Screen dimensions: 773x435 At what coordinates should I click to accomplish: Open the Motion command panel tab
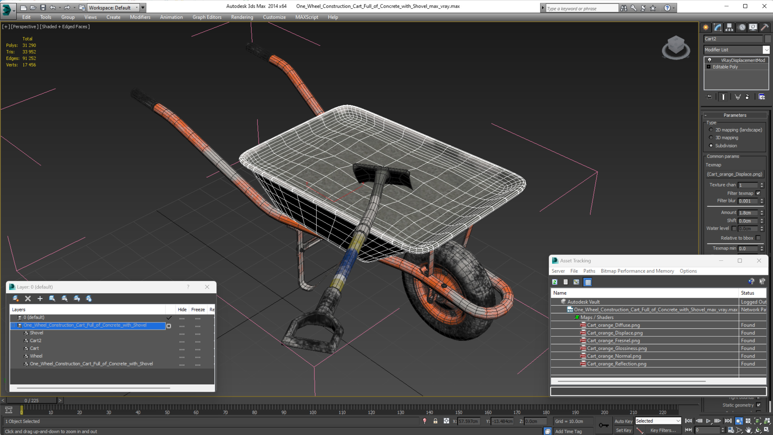click(x=742, y=27)
